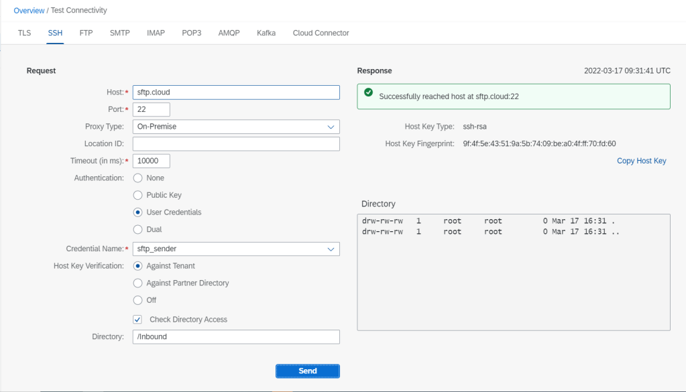Click into the Host input field
686x392 pixels.
coord(236,92)
